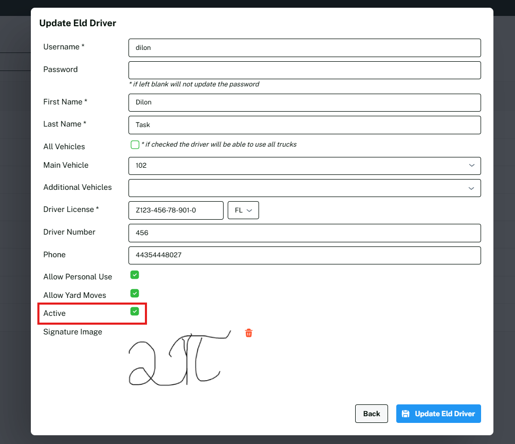Click the Main Vehicle chevron arrow
The width and height of the screenshot is (515, 444).
(471, 166)
